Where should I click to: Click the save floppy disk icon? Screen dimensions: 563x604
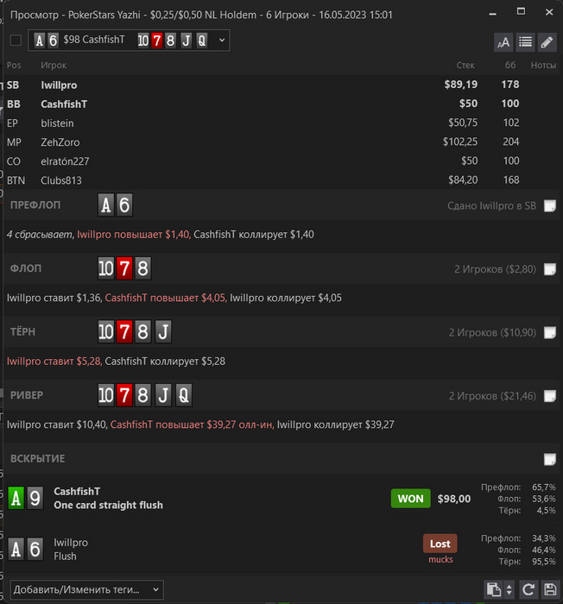[x=550, y=589]
